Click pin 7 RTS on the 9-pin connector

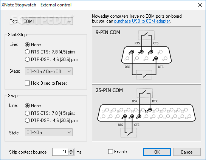click(x=142, y=52)
